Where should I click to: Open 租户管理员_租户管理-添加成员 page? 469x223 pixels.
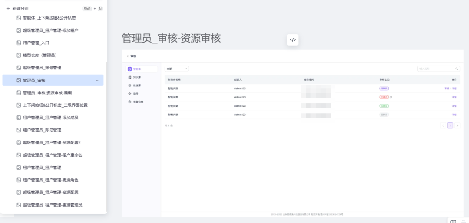[x=50, y=118]
